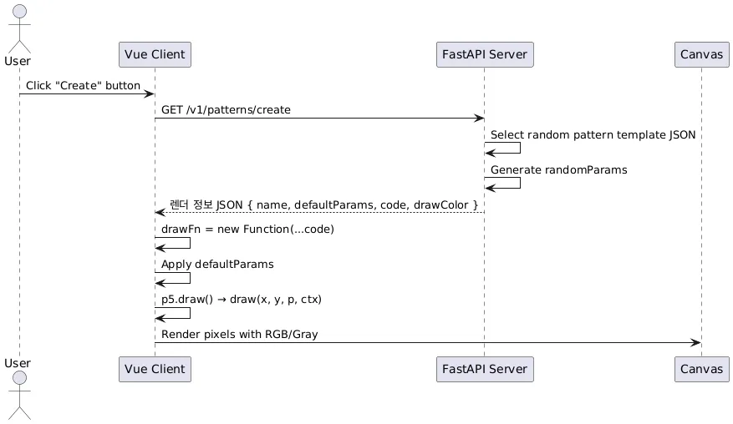
Task: Click the 'Generate randomParams' message text
Action: pos(558,170)
